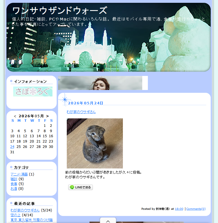Go to next month in calendar

pyautogui.click(x=47, y=116)
